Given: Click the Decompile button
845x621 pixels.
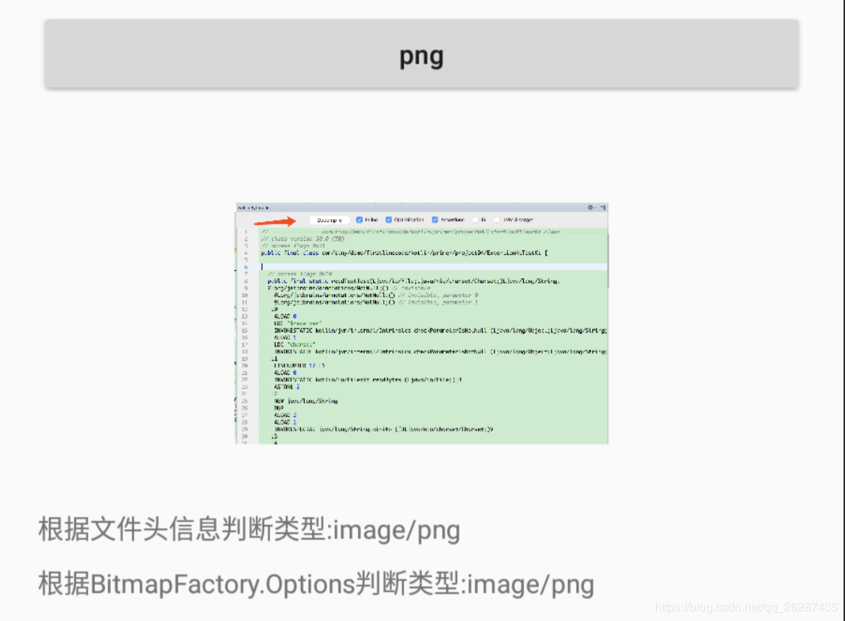Looking at the screenshot, I should coord(331,219).
